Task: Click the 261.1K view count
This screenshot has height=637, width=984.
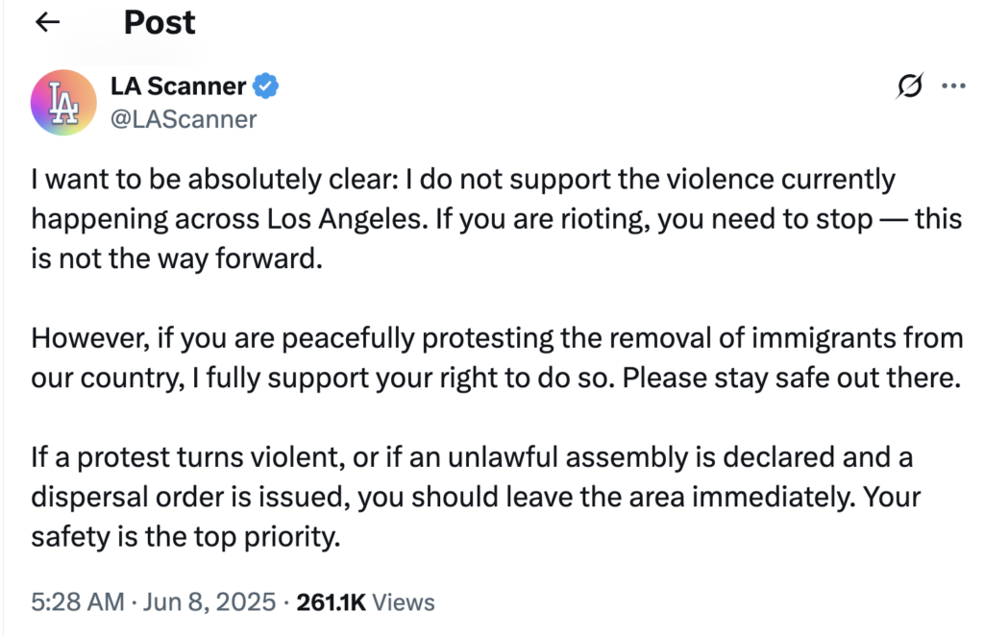Action: [x=331, y=602]
